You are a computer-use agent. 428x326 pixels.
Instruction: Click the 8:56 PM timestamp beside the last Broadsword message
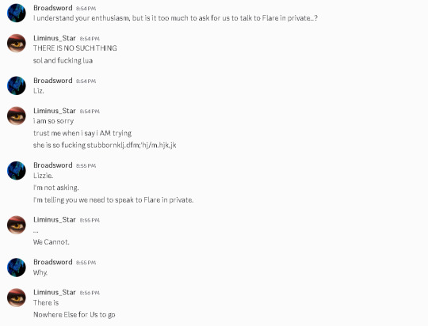click(86, 263)
